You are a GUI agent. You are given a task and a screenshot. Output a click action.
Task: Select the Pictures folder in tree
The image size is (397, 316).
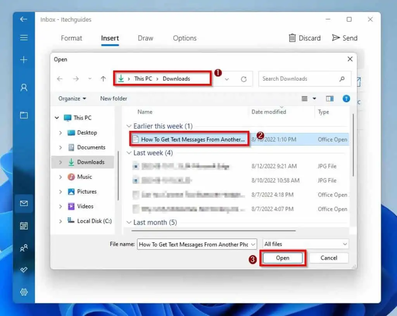(x=86, y=191)
